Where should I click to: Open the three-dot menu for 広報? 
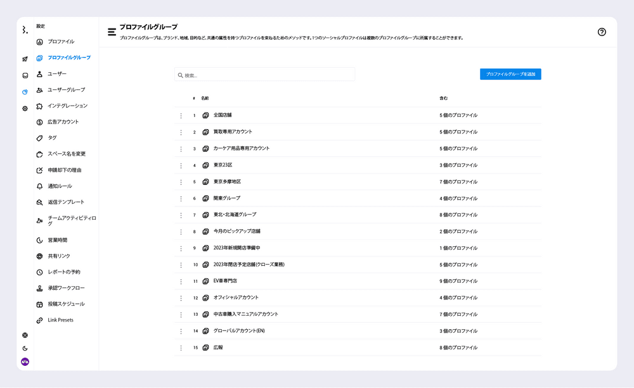click(181, 347)
